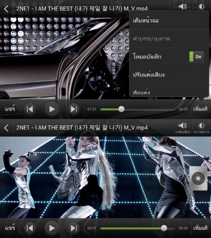Tap แชร์ in the top player
Screen dimensions: 211x238
pyautogui.click(x=10, y=109)
